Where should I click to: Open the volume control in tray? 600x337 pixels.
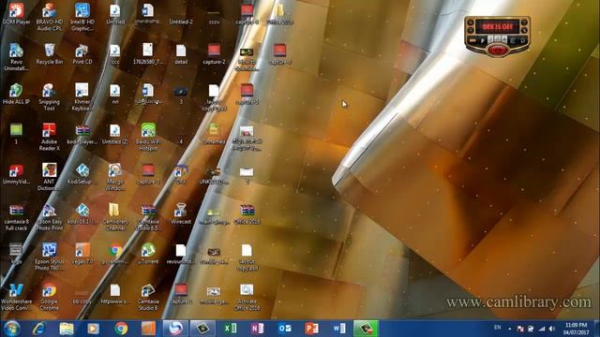552,329
